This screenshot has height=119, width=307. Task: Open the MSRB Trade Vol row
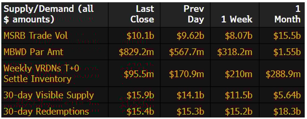36,36
